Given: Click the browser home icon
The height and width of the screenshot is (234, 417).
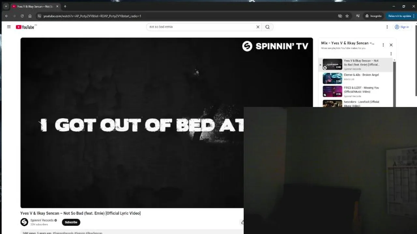Looking at the screenshot, I should tap(30, 16).
